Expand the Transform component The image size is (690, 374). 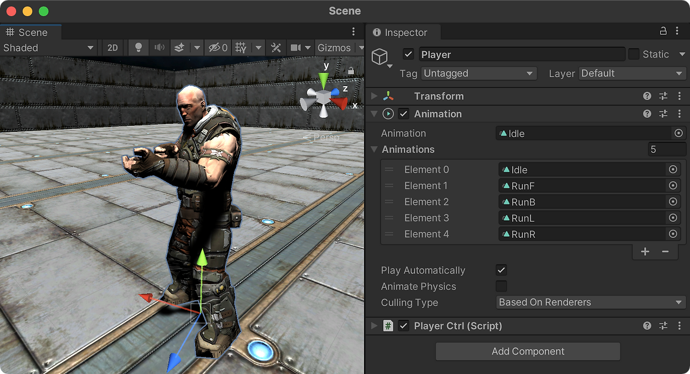pyautogui.click(x=375, y=96)
